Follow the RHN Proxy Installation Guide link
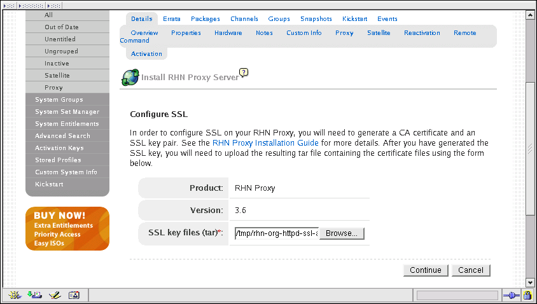Screen dimensions: 537x304 pyautogui.click(x=265, y=142)
